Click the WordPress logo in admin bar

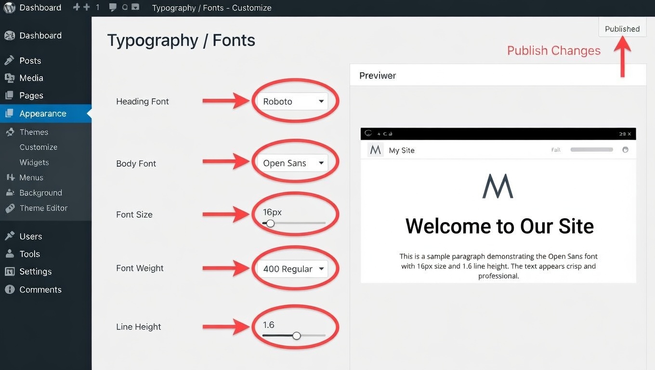pyautogui.click(x=9, y=8)
